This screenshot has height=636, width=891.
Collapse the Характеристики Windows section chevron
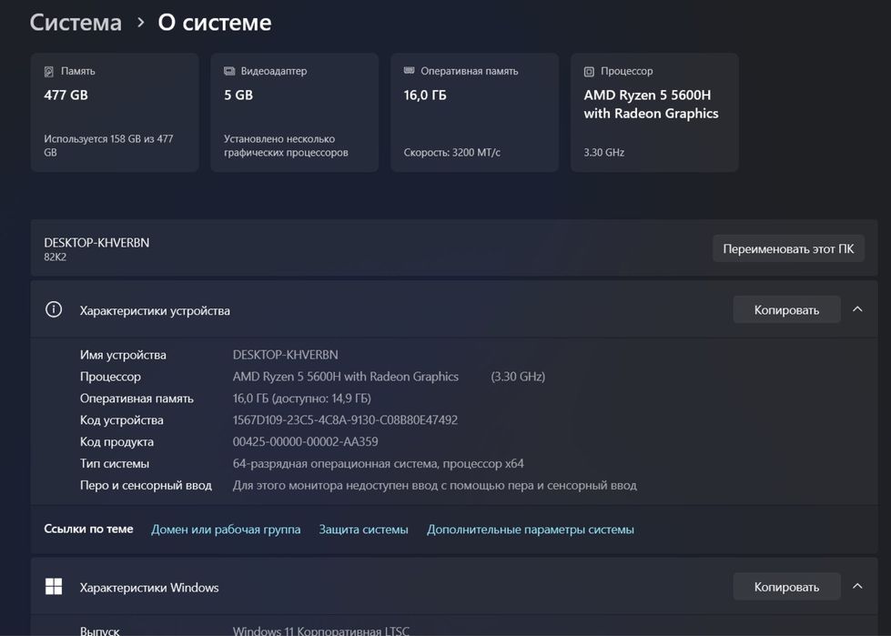tap(857, 586)
